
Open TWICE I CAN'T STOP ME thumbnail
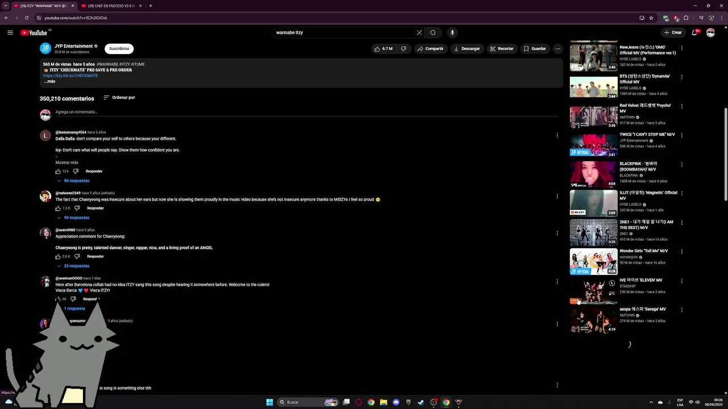tap(593, 145)
